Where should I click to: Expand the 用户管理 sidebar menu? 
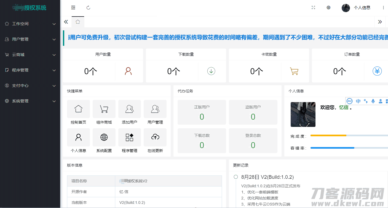tap(30, 39)
